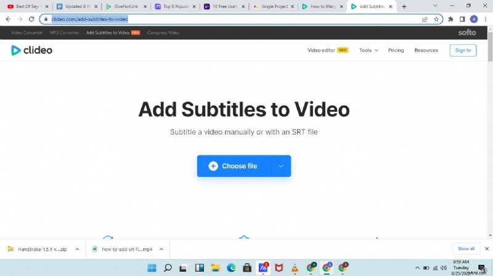Open the Pricing page
The height and width of the screenshot is (276, 493).
click(396, 50)
